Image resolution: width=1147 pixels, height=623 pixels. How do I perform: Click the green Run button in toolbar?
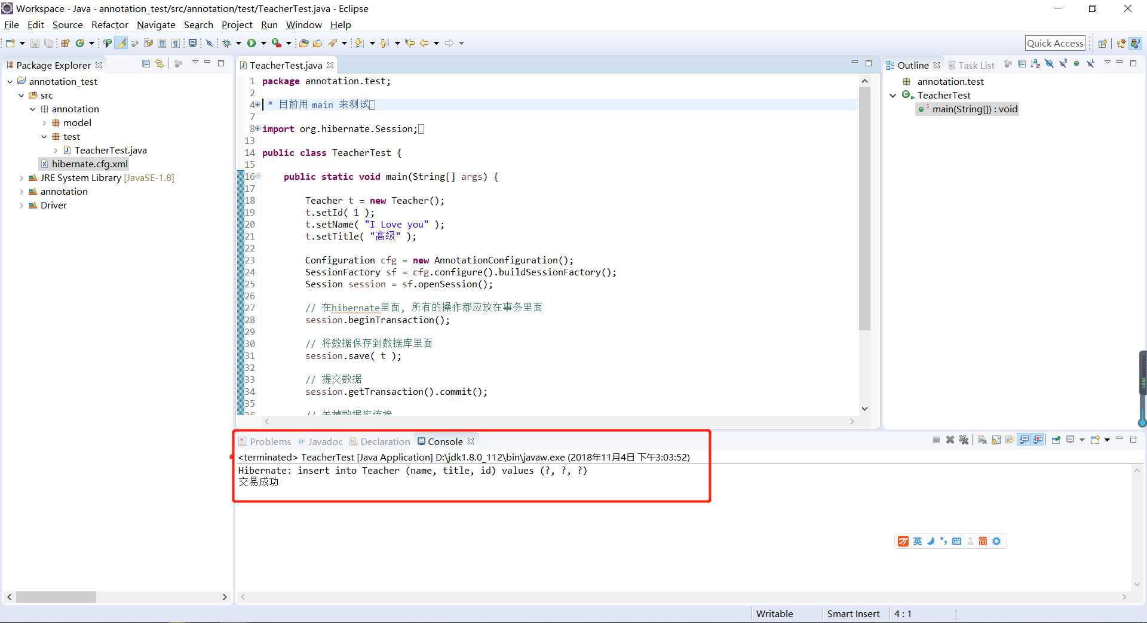[252, 43]
